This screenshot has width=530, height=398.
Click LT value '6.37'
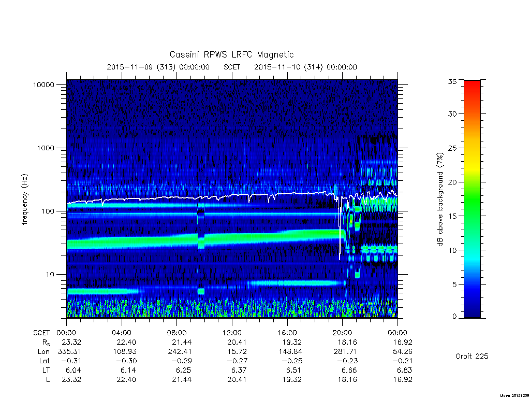pos(239,370)
